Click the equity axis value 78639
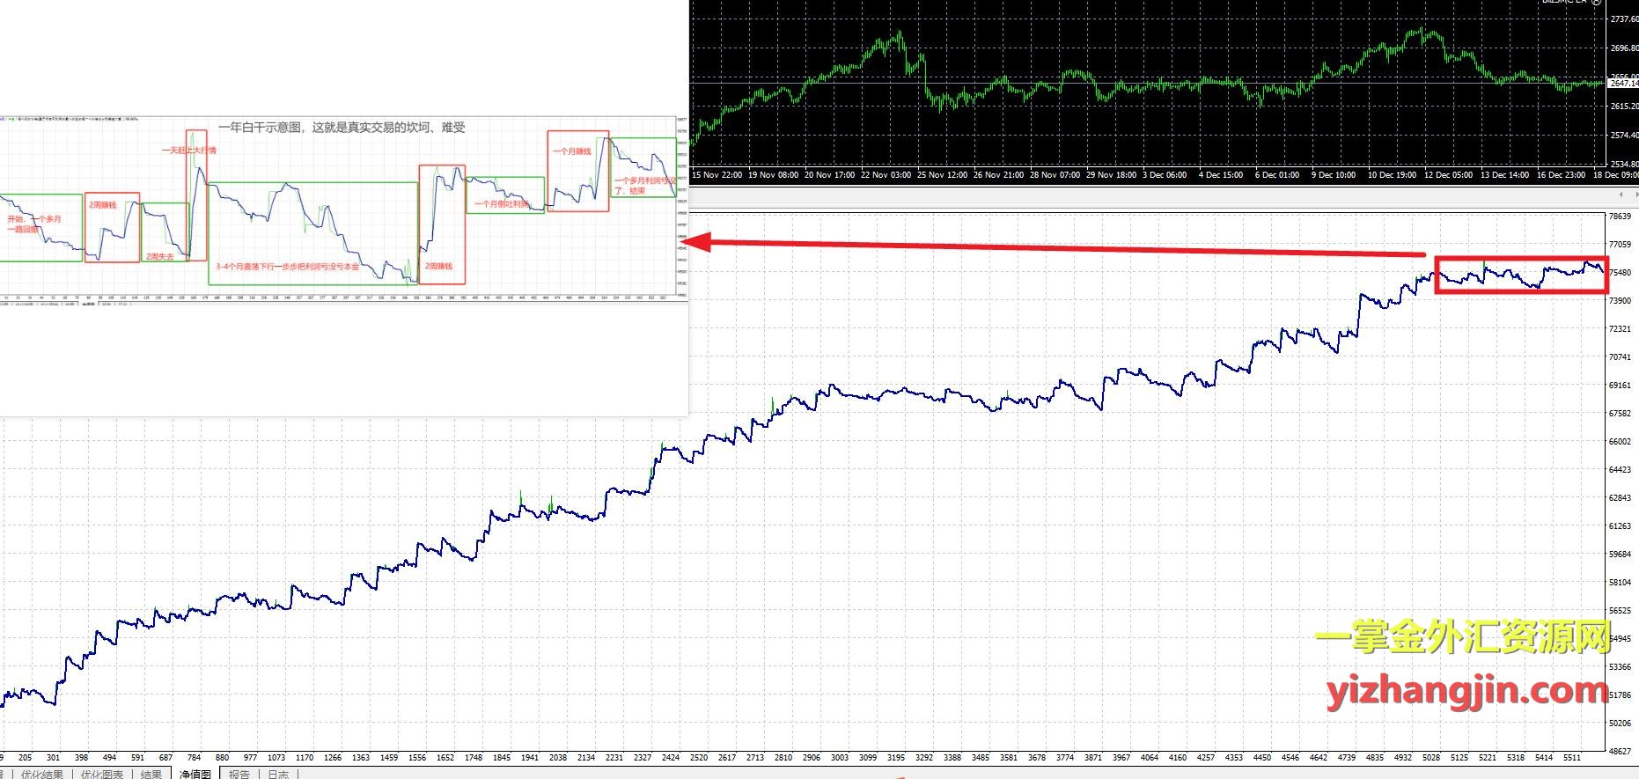 (1620, 216)
